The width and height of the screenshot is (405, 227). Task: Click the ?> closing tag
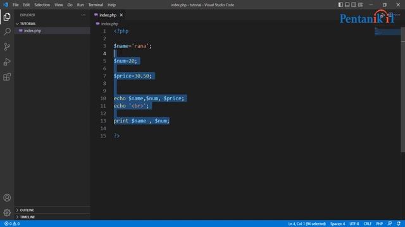[116, 136]
